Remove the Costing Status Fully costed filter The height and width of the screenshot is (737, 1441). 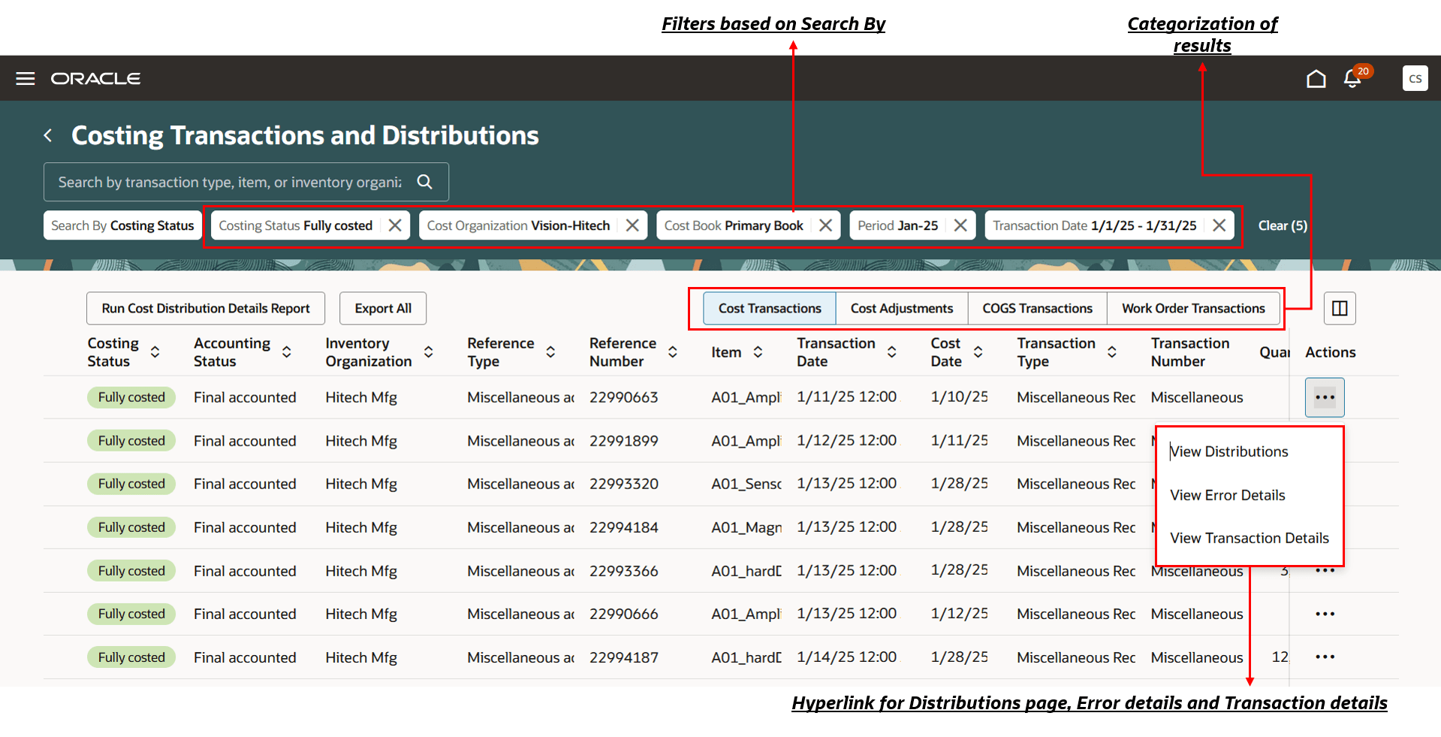pyautogui.click(x=396, y=225)
